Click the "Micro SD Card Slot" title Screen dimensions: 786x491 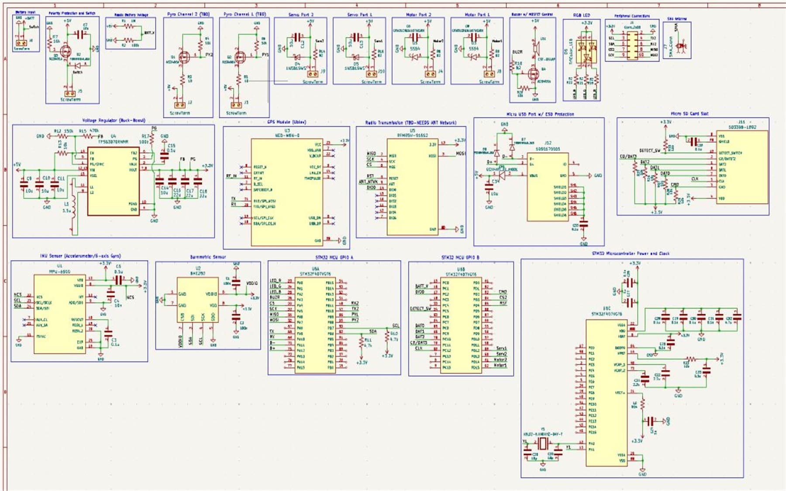pyautogui.click(x=689, y=114)
